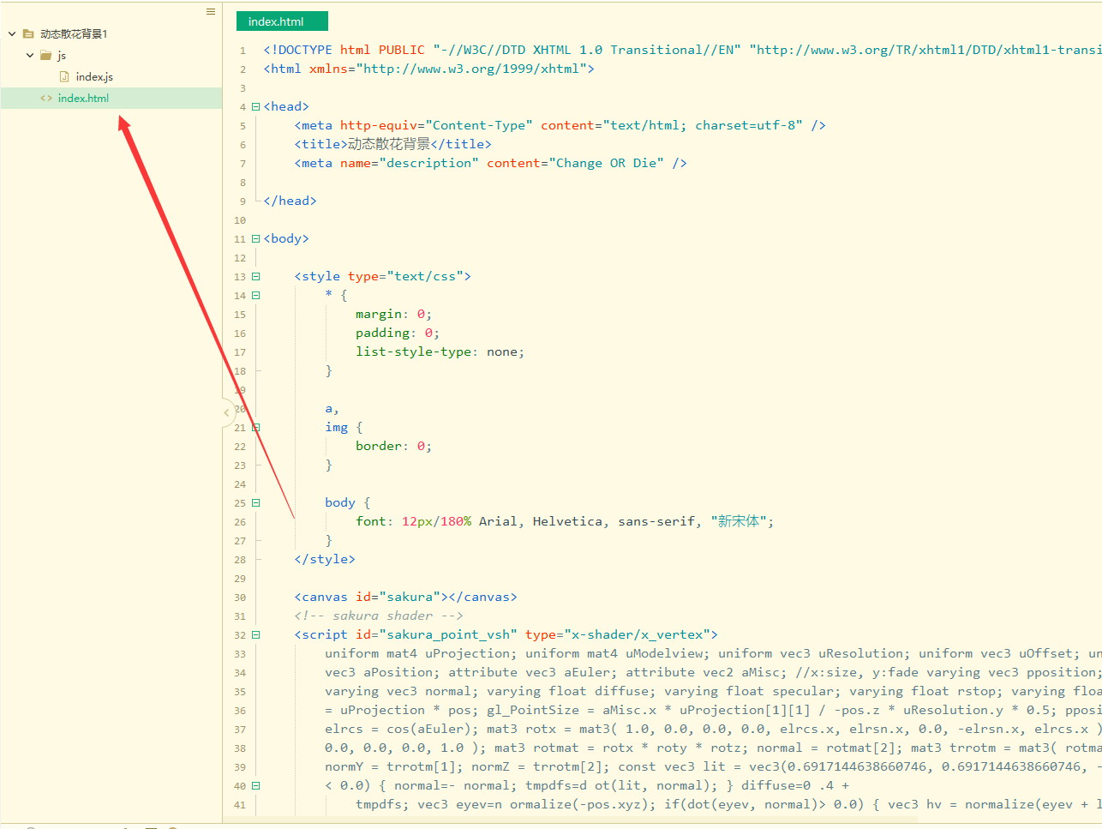This screenshot has height=829, width=1102.
Task: Switch to the index.html editor tab
Action: click(282, 21)
